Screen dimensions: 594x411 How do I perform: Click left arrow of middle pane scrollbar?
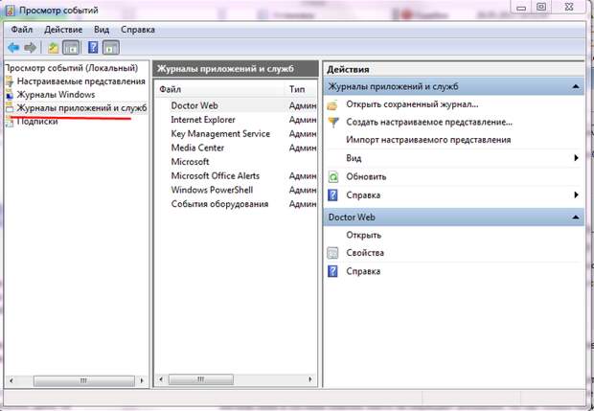coord(161,379)
